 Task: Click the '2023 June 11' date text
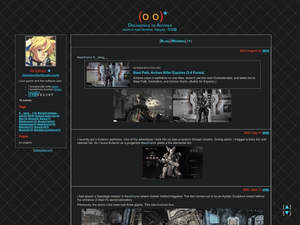(x=252, y=190)
